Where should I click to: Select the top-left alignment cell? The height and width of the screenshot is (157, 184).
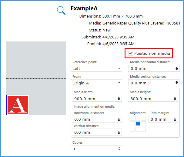132,118
